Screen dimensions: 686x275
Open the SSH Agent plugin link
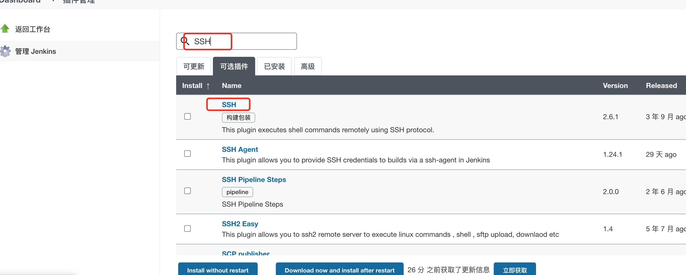click(x=240, y=150)
